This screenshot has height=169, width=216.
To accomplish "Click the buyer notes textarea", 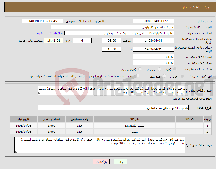I will (99, 145).
